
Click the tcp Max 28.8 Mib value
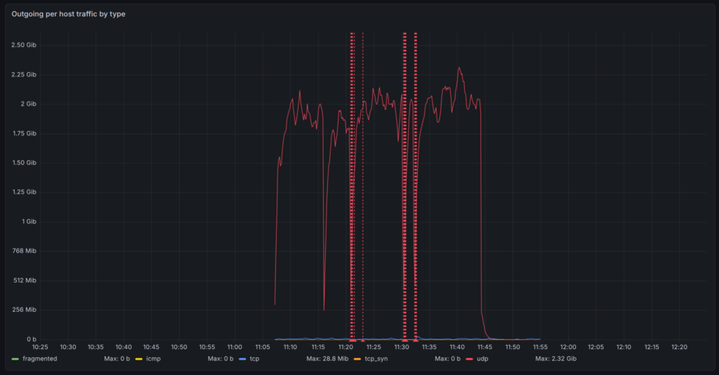tap(327, 359)
